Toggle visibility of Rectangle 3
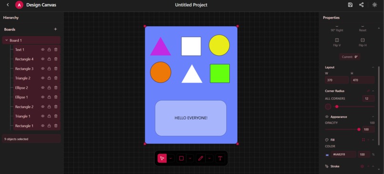Screen dimensions: 384x174 point(42,68)
